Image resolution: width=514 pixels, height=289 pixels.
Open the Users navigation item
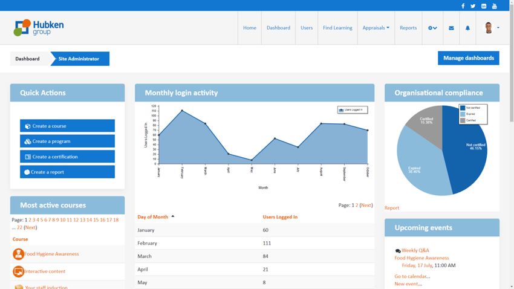pyautogui.click(x=307, y=28)
